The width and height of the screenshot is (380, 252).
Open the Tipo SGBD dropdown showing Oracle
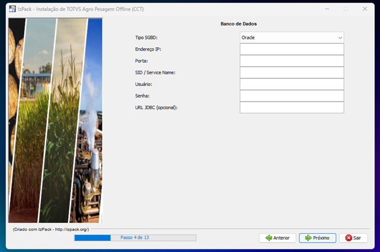tap(292, 38)
